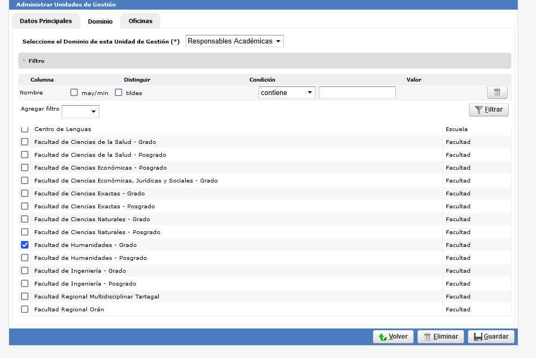The image size is (536, 358).
Task: Click the trash can Eliminar icon
Action: [x=428, y=337]
